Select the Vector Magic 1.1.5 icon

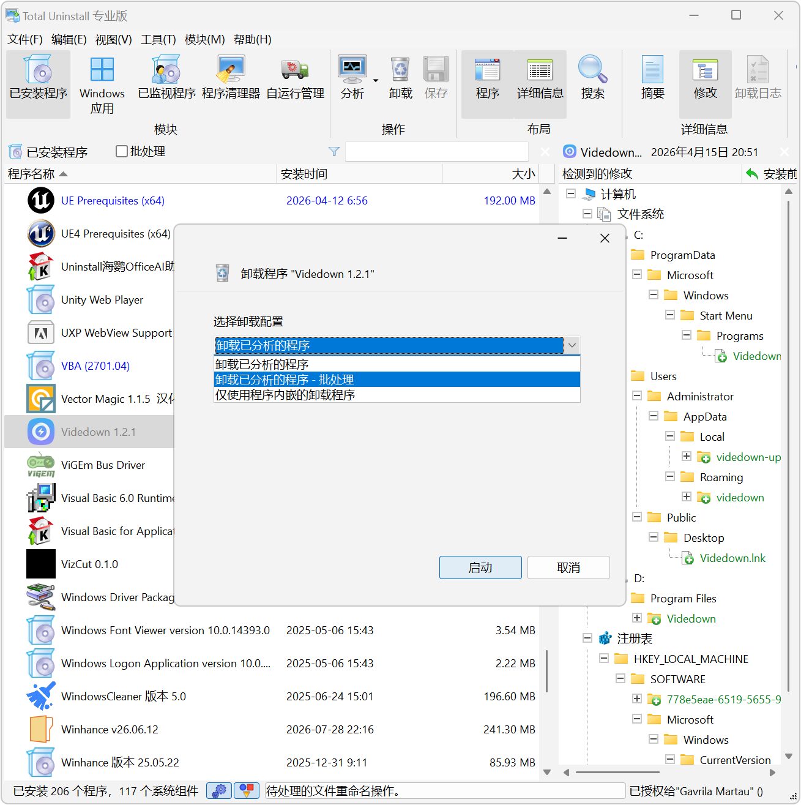(41, 399)
